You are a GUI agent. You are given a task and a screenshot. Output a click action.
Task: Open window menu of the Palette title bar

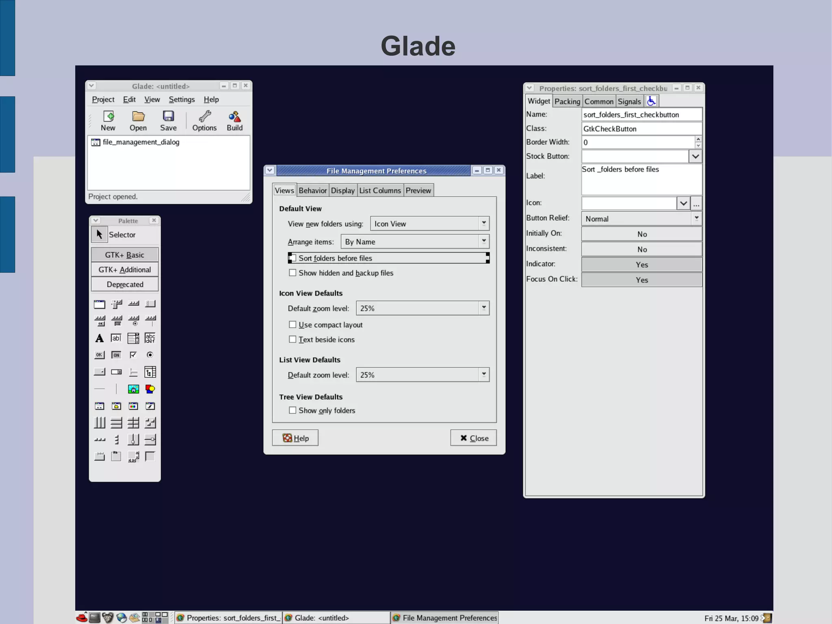95,220
